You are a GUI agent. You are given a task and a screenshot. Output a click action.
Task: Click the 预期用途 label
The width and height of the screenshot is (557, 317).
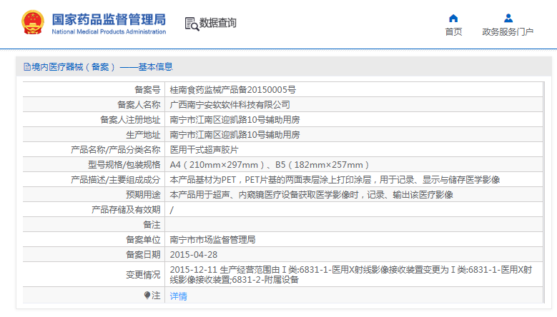pos(143,195)
